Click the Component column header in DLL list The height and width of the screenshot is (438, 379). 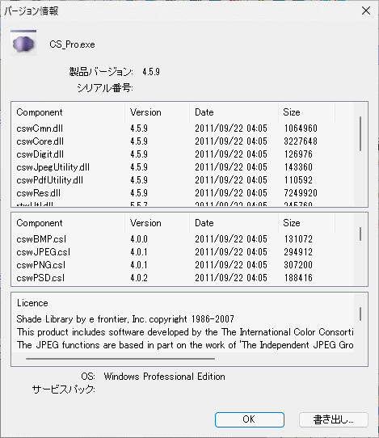point(68,112)
